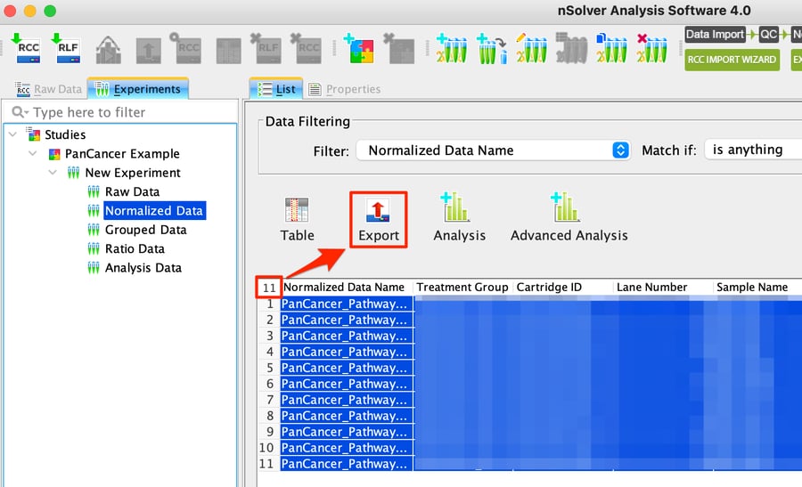This screenshot has width=802, height=487.
Task: Select the List tab
Action: pyautogui.click(x=276, y=89)
